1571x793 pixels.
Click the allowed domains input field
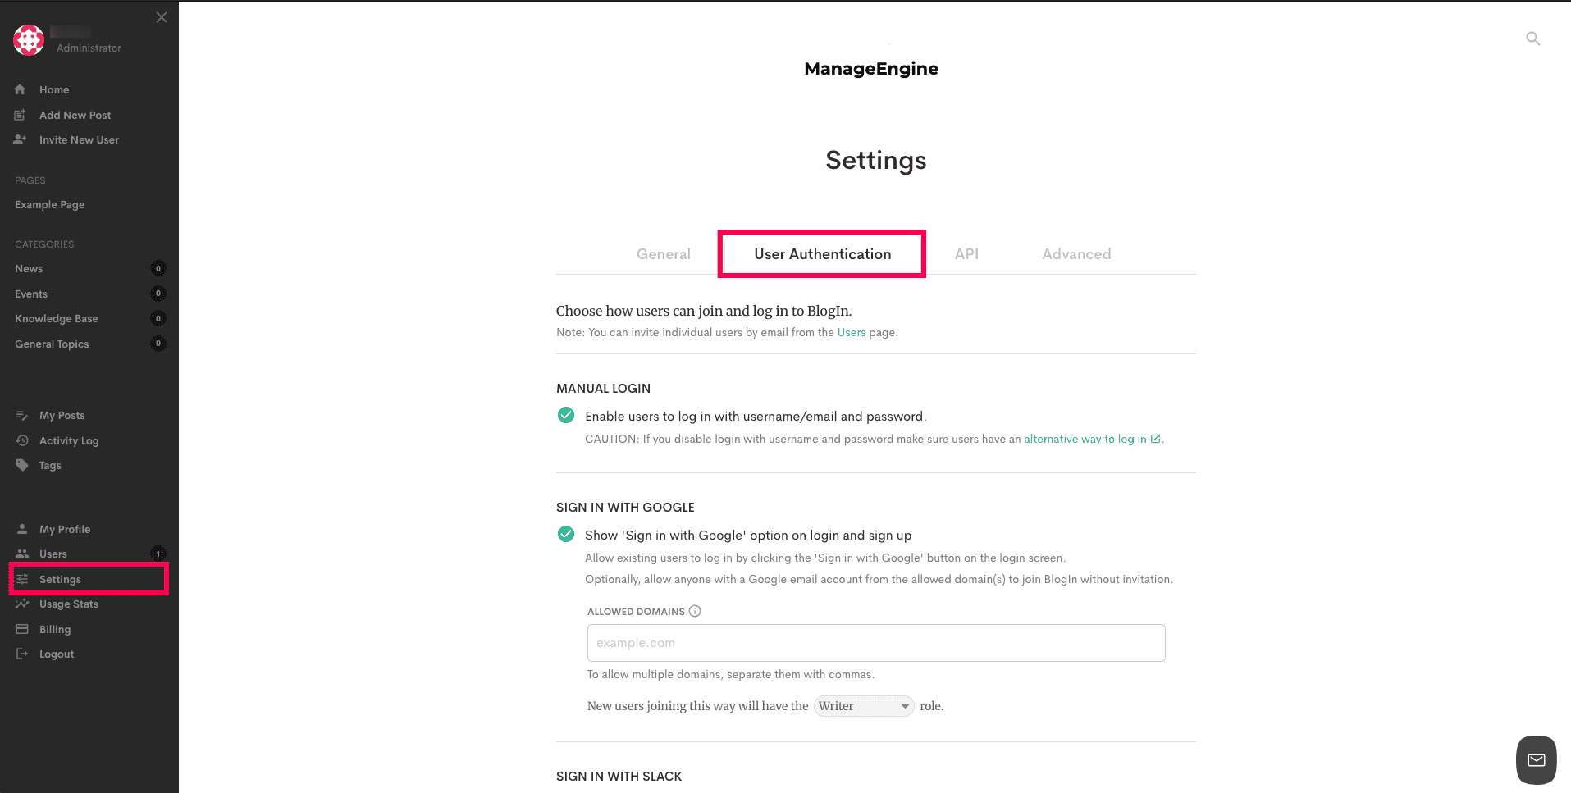click(875, 643)
